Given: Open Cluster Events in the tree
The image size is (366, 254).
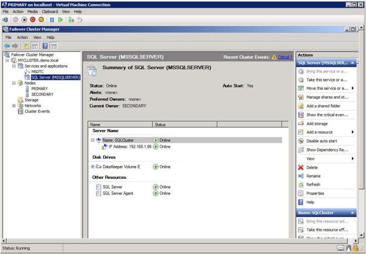Looking at the screenshot, I should click(37, 111).
